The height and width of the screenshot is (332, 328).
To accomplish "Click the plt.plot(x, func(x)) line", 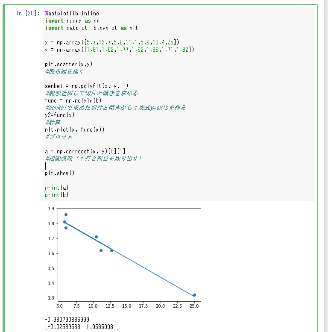I will pyautogui.click(x=74, y=129).
